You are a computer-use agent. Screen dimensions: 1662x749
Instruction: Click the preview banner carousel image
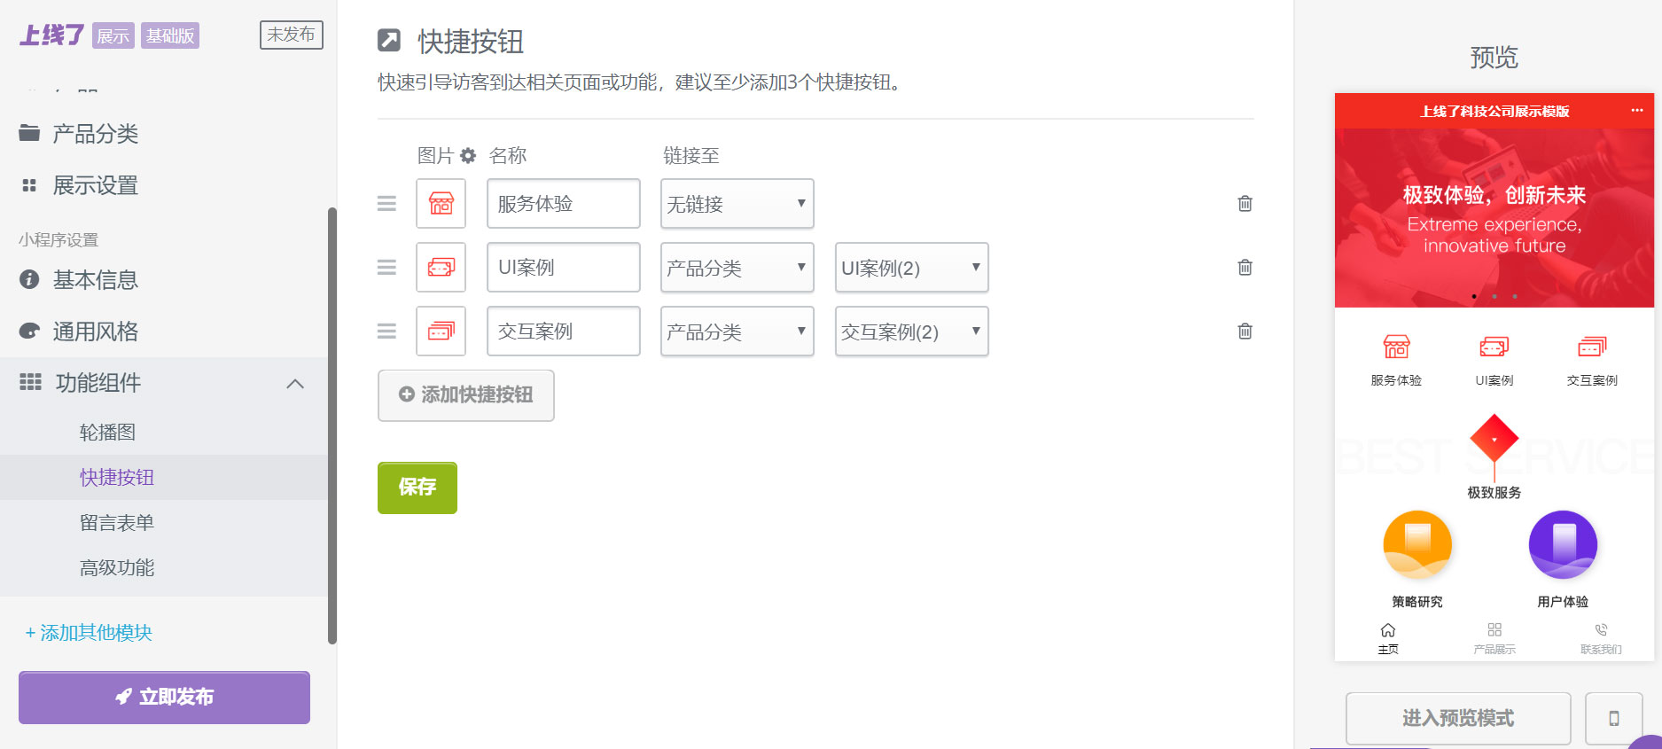pyautogui.click(x=1494, y=218)
